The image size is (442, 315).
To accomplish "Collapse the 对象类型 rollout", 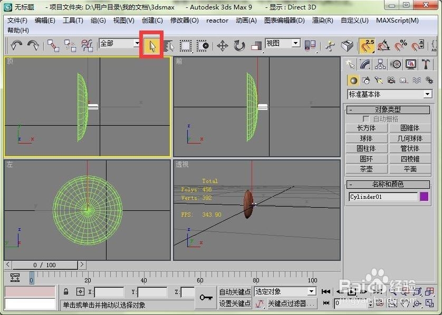I will 388,109.
